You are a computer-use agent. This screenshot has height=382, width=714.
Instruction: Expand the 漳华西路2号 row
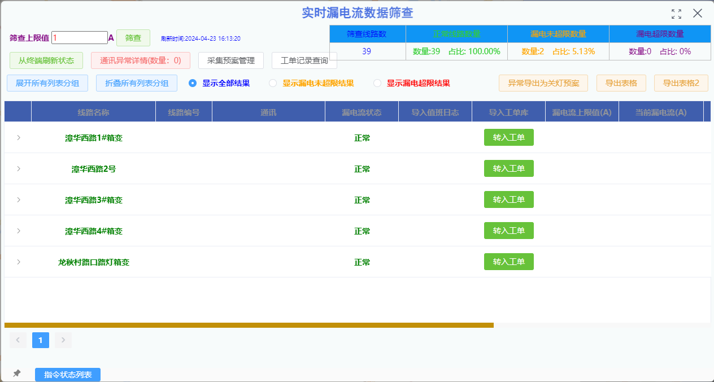click(x=19, y=168)
